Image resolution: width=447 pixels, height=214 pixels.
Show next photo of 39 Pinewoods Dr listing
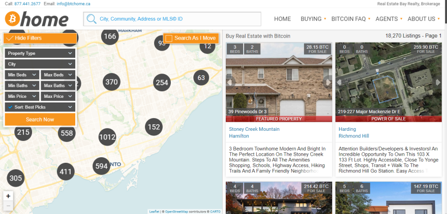[328, 83]
